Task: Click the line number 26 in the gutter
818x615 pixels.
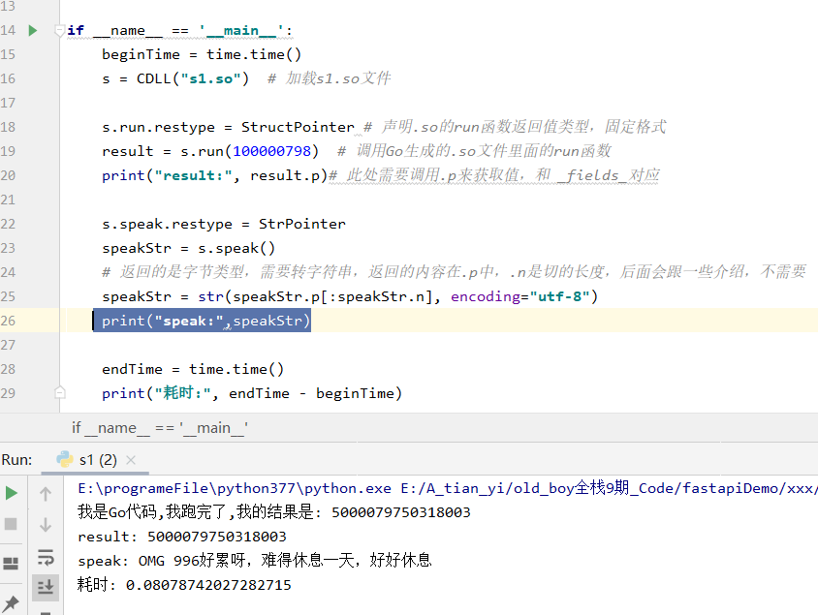Action: (x=8, y=321)
